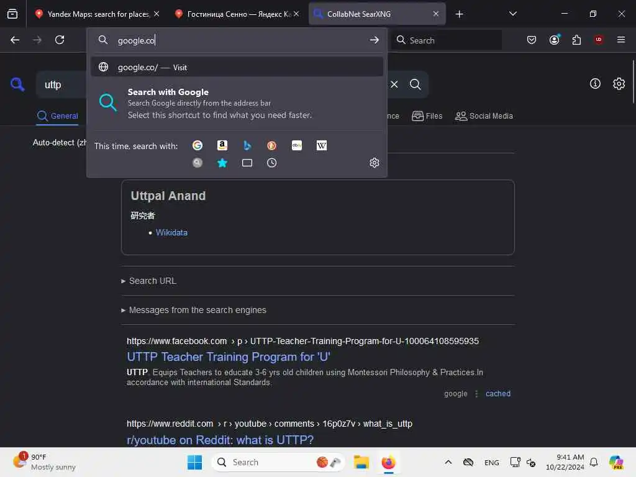Search History via clock icon
This screenshot has height=477, width=636.
(272, 163)
